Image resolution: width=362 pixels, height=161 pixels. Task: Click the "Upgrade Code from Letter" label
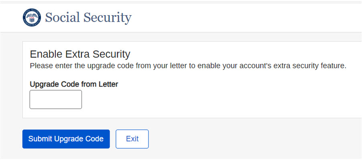pyautogui.click(x=74, y=84)
